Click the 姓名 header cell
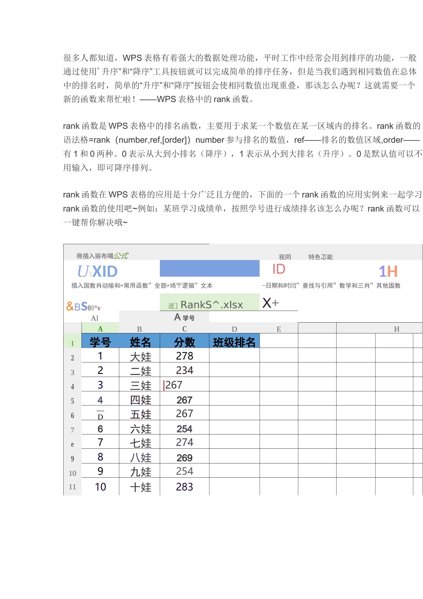The width and height of the screenshot is (423, 599). click(140, 341)
